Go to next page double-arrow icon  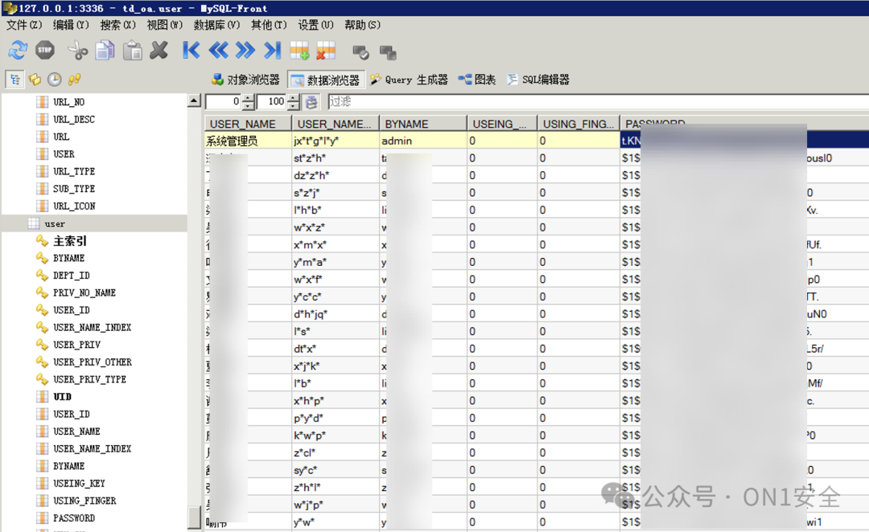pos(245,51)
